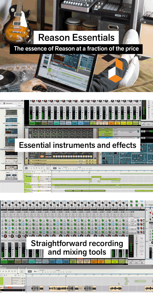Open the Bar snap-value dropdown in upper sequencer
Image resolution: width=153 pixels, height=293 pixels.
click(x=60, y=168)
